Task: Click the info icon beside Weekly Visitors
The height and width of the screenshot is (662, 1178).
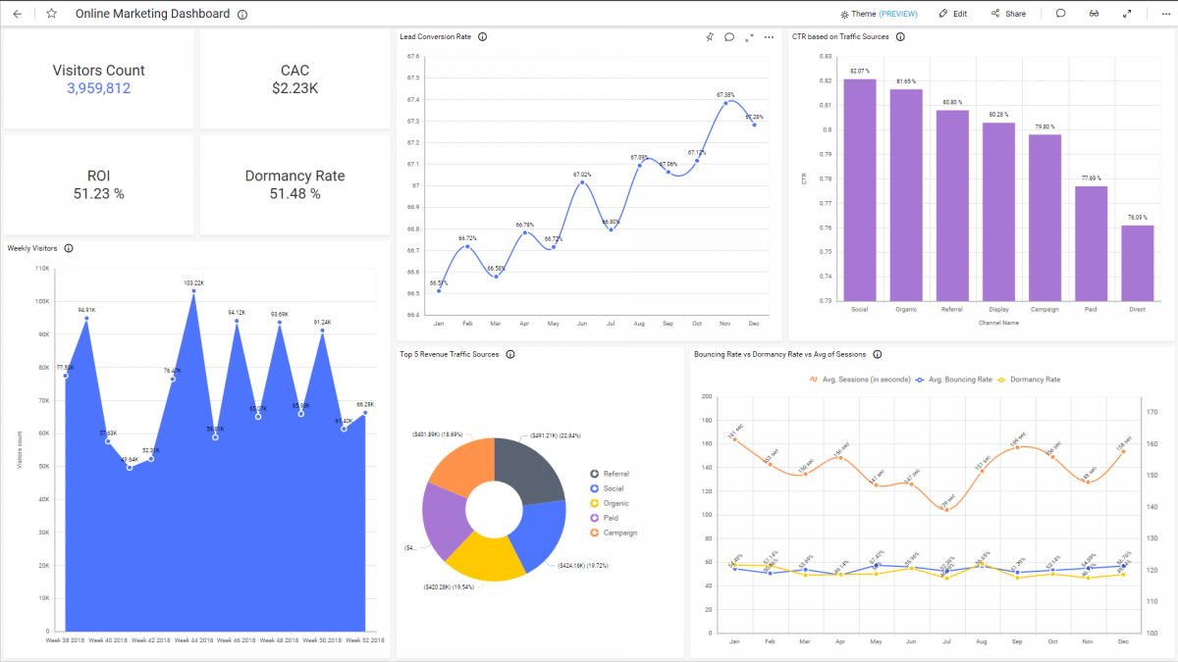Action: (x=68, y=248)
